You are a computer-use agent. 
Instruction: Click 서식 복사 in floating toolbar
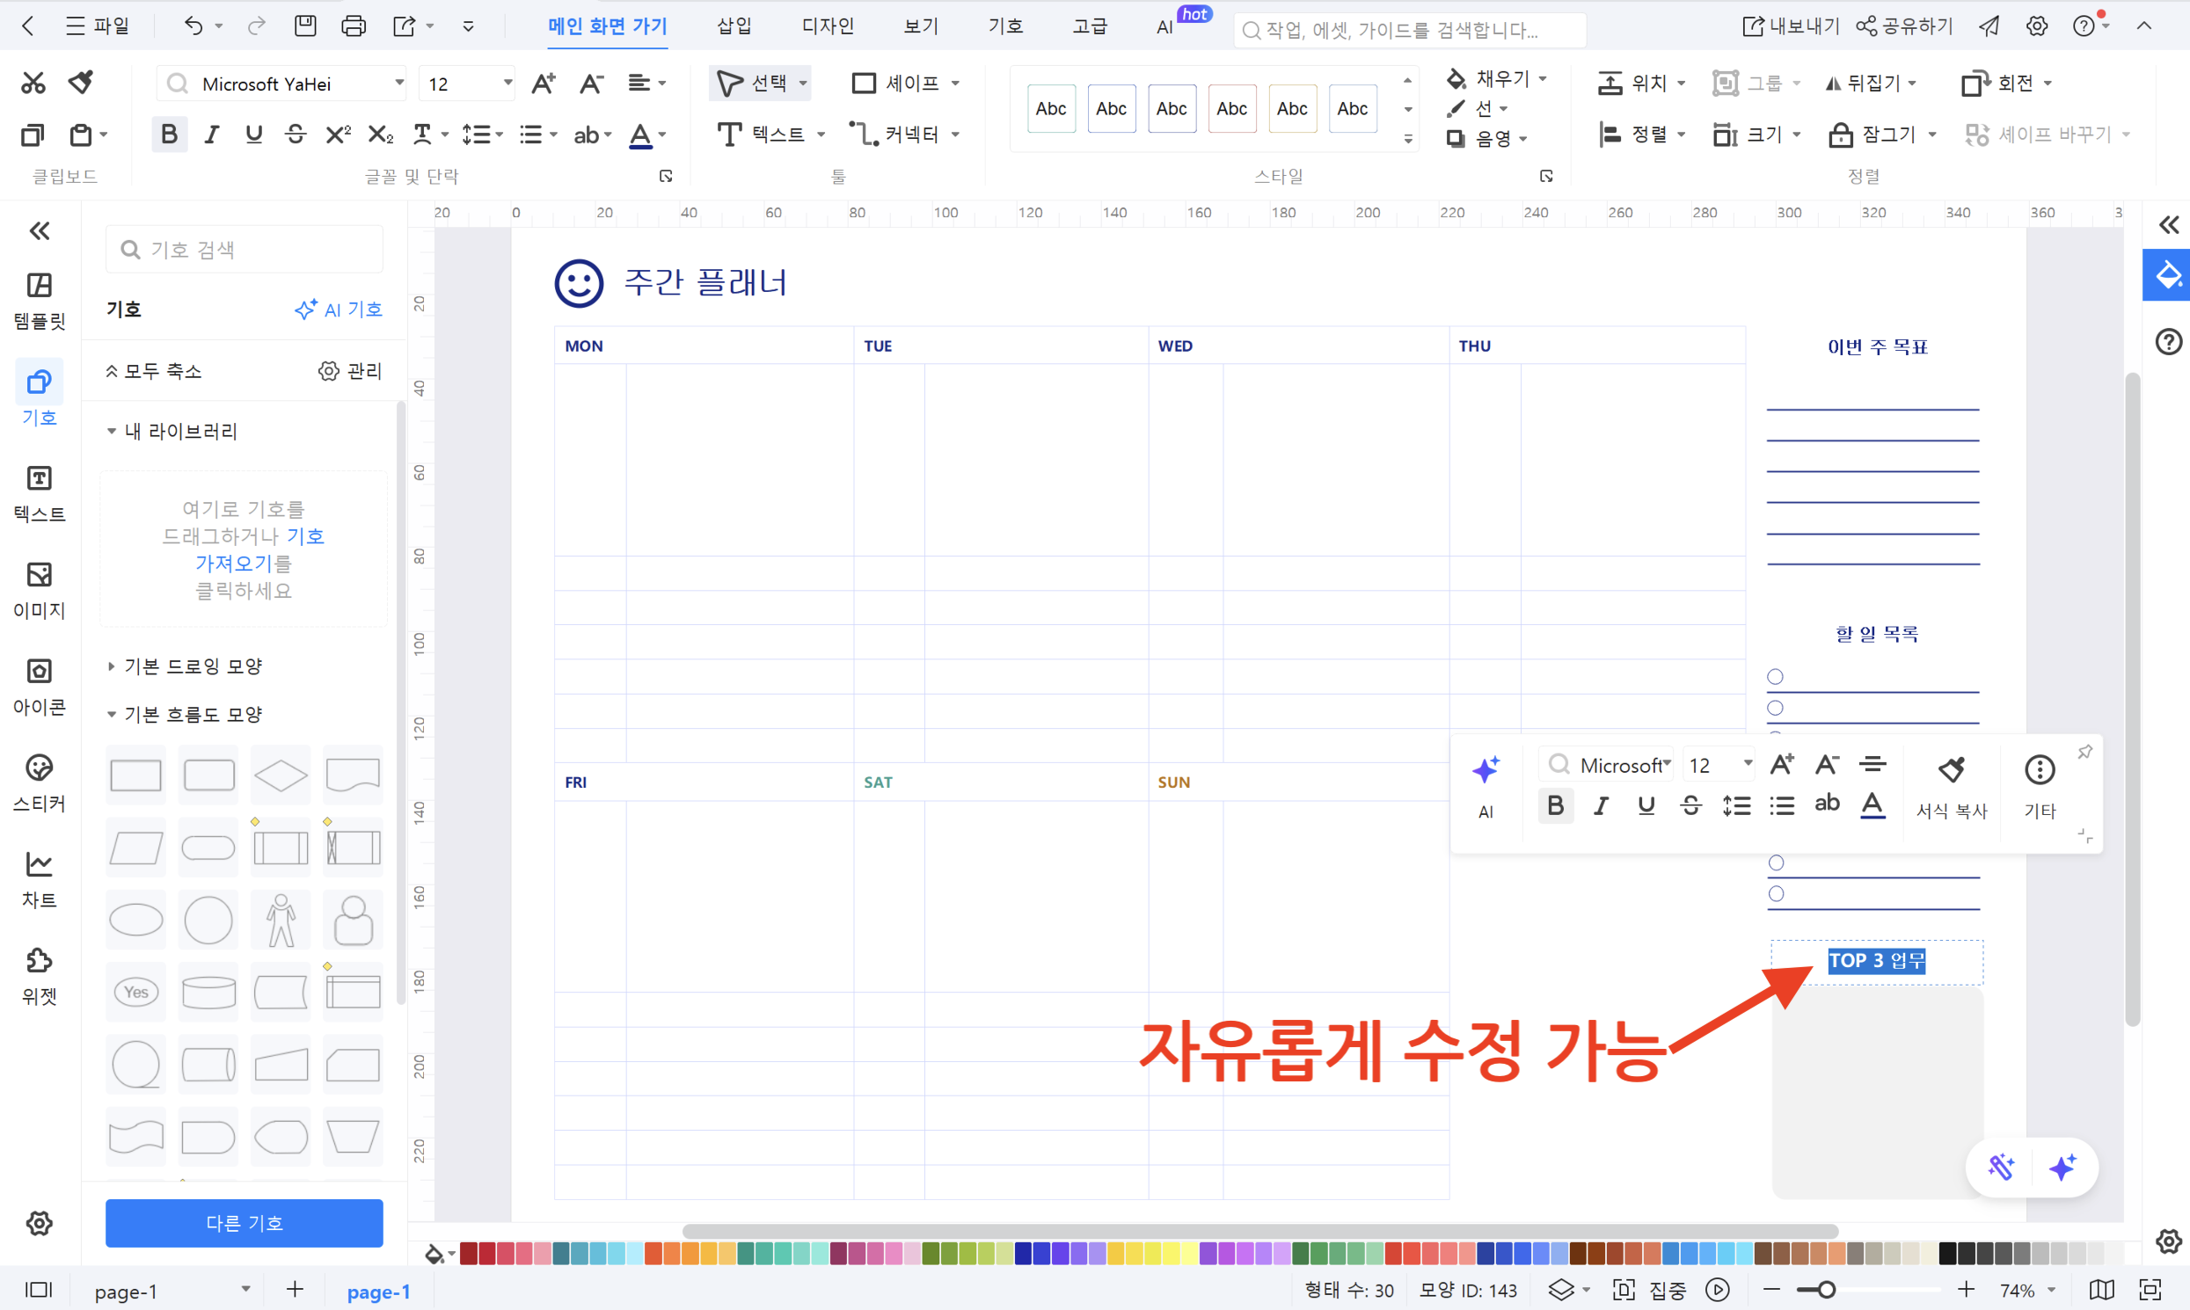1951,785
